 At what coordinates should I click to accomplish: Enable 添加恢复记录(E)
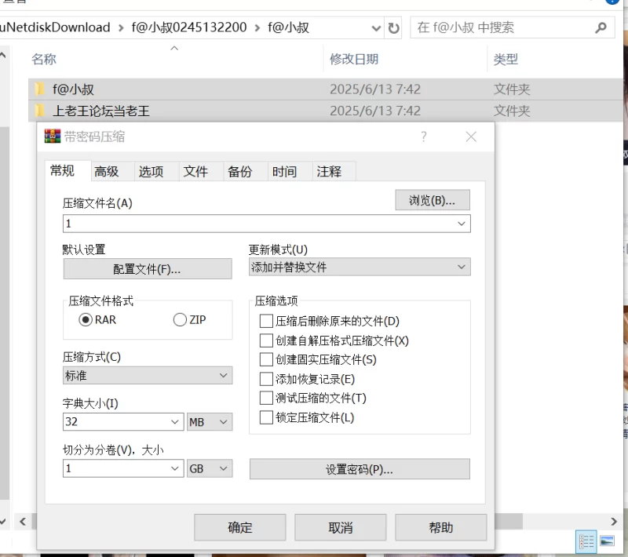[x=266, y=379]
